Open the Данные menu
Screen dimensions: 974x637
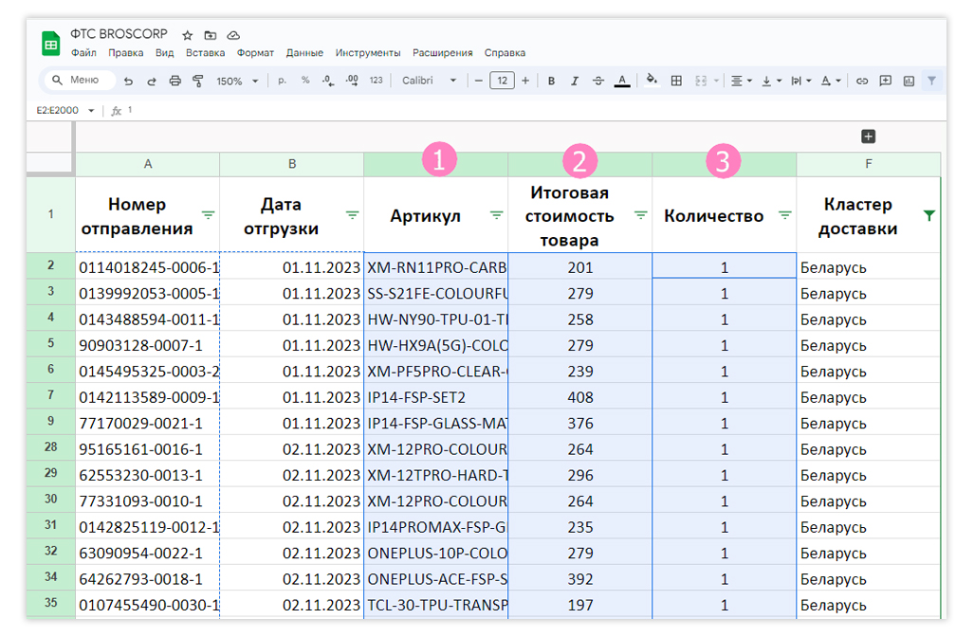click(x=304, y=53)
